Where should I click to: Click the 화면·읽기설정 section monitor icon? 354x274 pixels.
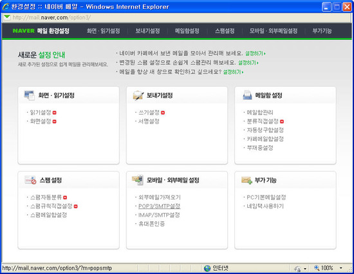pos(30,95)
